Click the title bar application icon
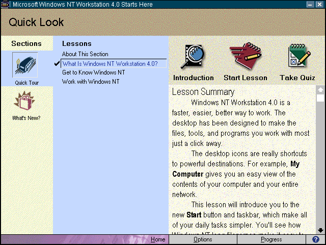326x245 pixels. 5,5
